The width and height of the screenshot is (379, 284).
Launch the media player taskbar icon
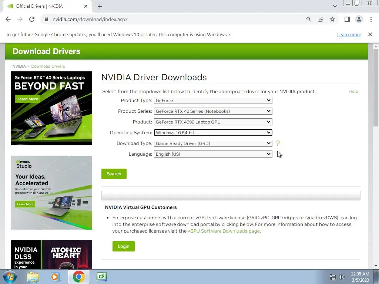[x=55, y=277]
